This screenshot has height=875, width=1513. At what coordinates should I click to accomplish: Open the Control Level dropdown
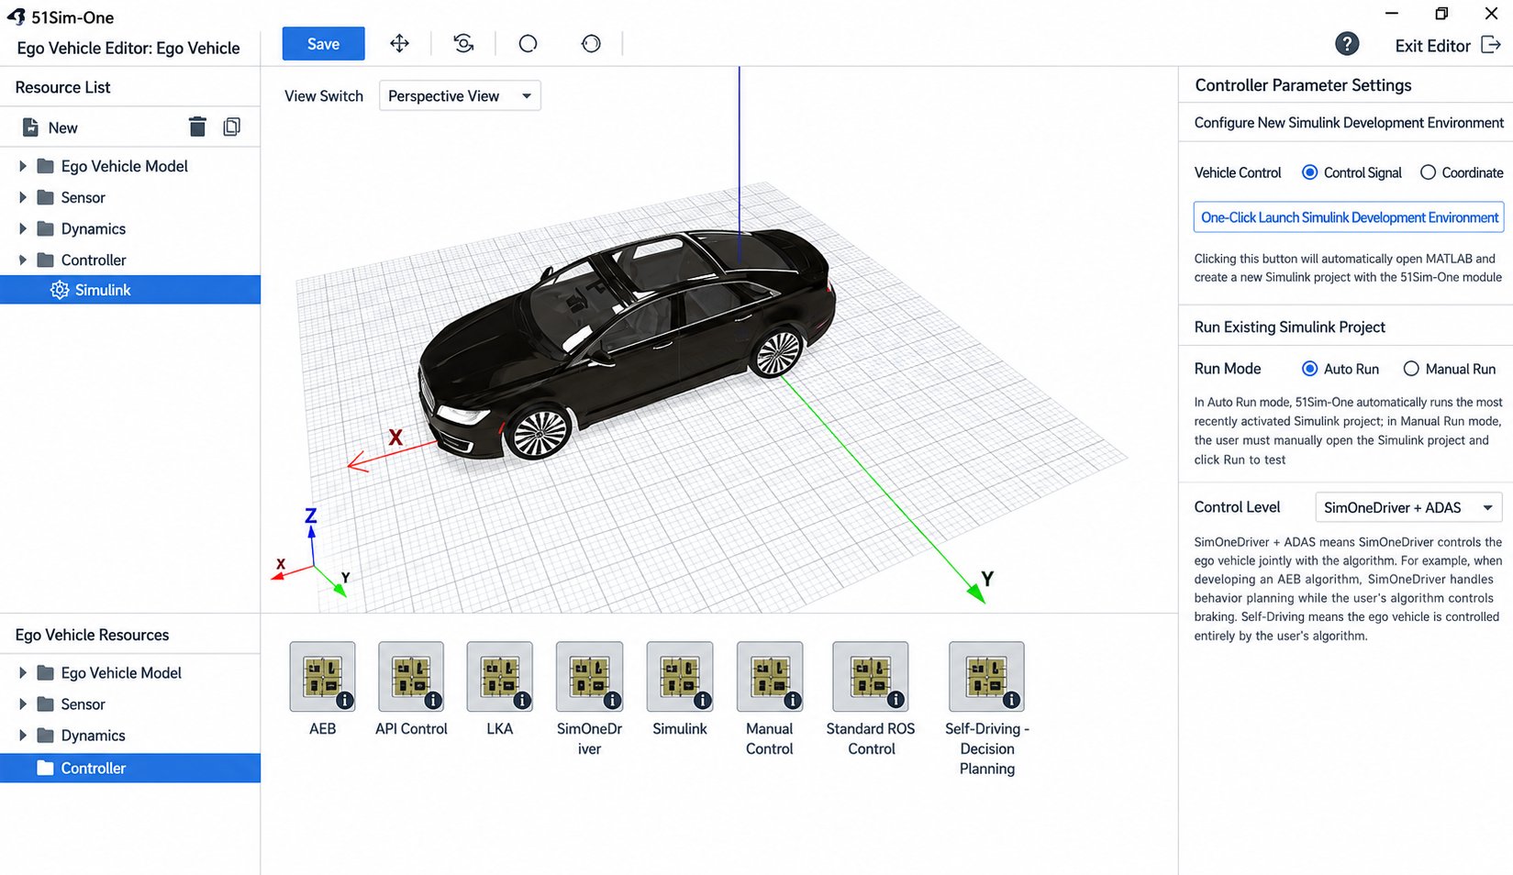(1409, 507)
